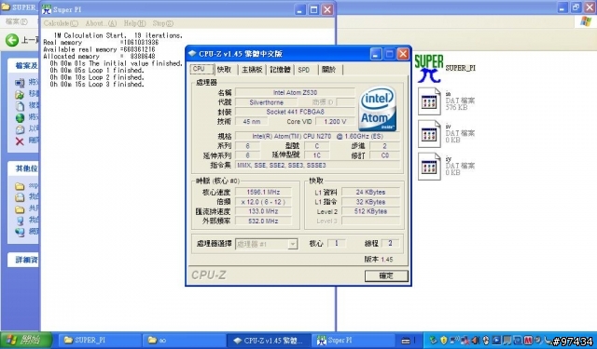Click the 'Silverthorne' code name field
597x349 pixels.
(x=266, y=102)
